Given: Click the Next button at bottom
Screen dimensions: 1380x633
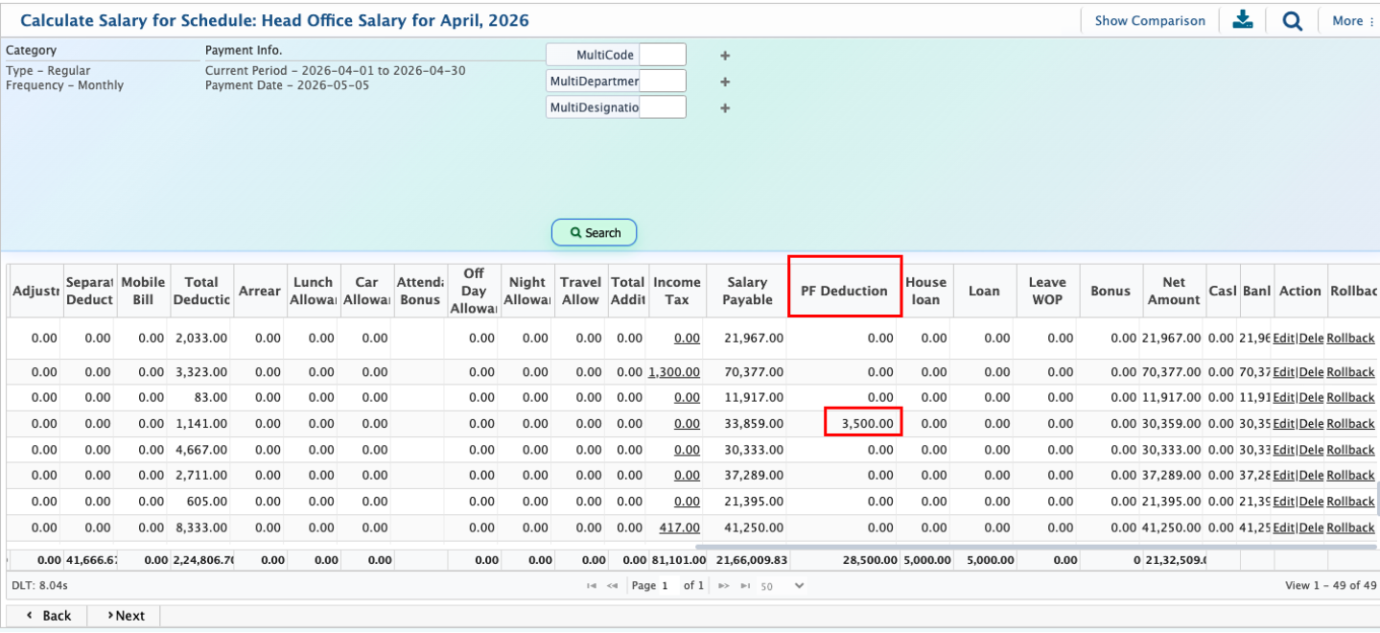Looking at the screenshot, I should 125,616.
